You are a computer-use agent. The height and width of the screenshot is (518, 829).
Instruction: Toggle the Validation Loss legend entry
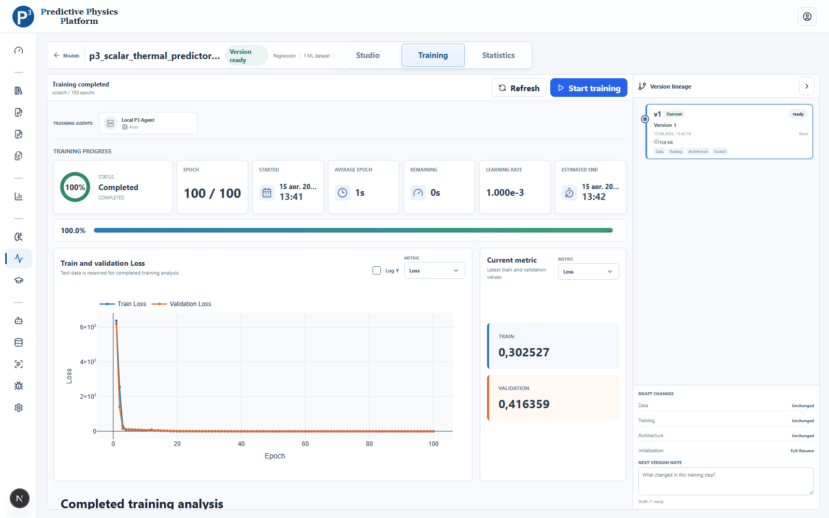pyautogui.click(x=181, y=304)
